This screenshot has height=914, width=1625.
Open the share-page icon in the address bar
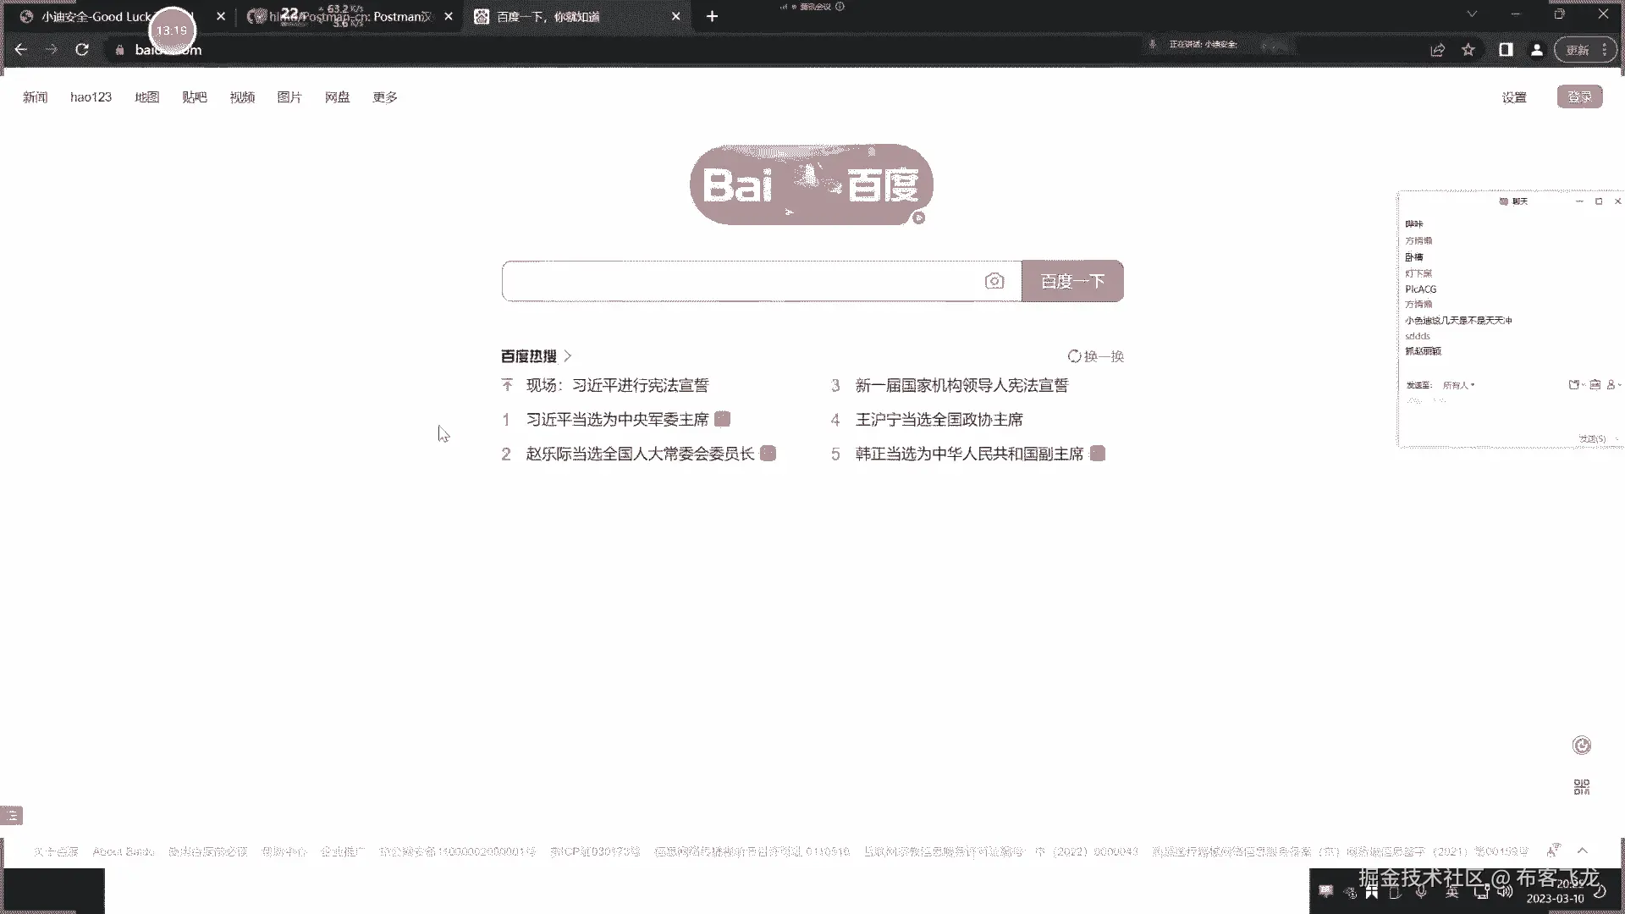[x=1437, y=50]
